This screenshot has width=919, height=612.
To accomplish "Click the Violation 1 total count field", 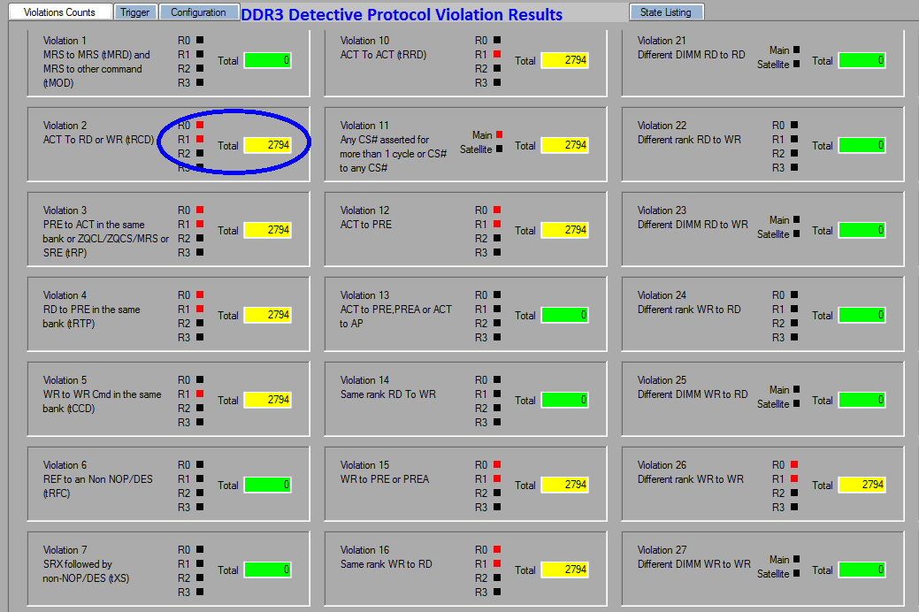I will click(268, 60).
